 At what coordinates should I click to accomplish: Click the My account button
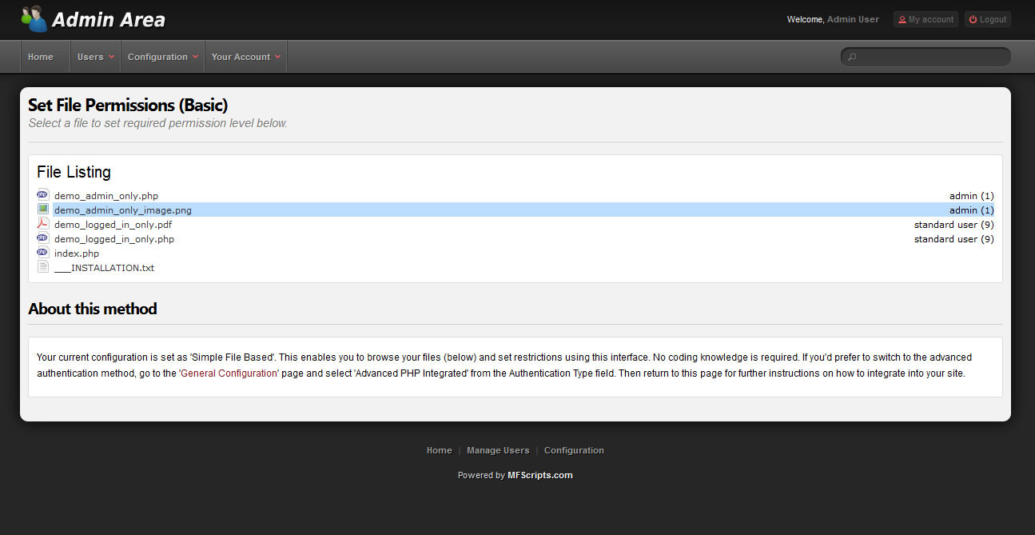click(x=926, y=19)
